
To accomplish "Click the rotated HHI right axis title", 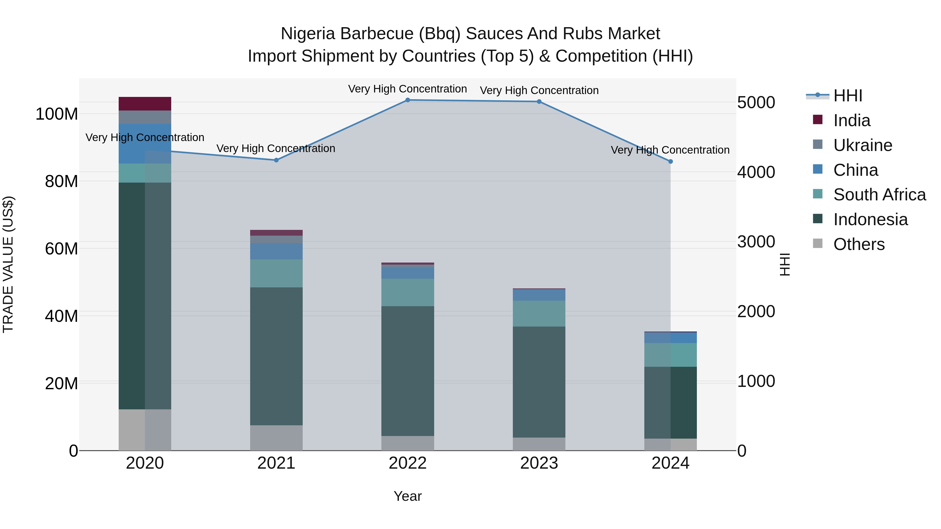I will [785, 264].
